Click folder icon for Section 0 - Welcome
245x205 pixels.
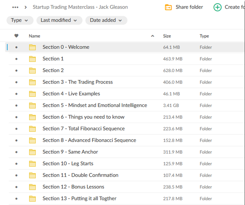pos(32,47)
